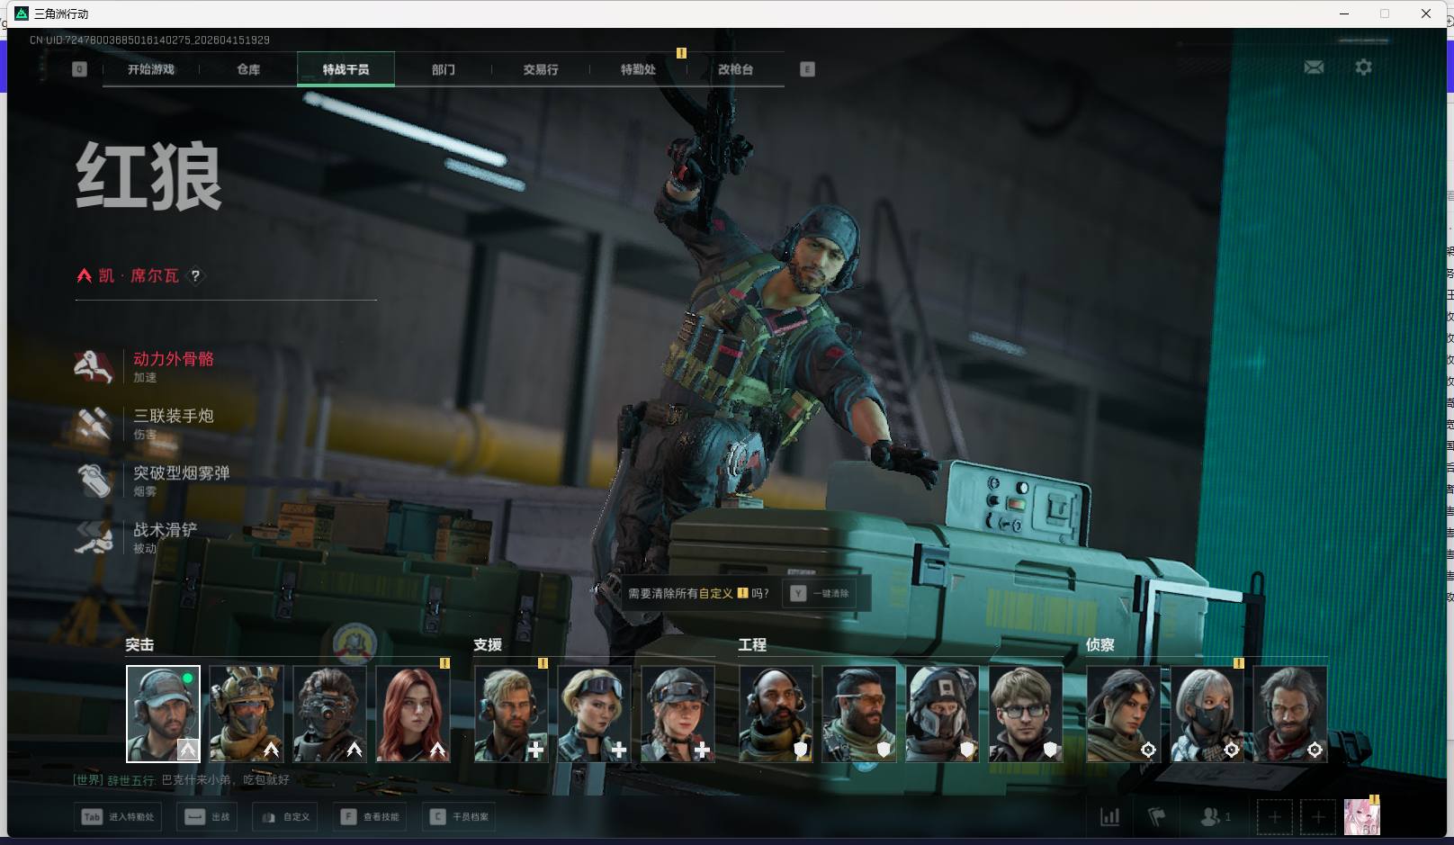Select the silver-haired masked recon operator

pos(1207,714)
